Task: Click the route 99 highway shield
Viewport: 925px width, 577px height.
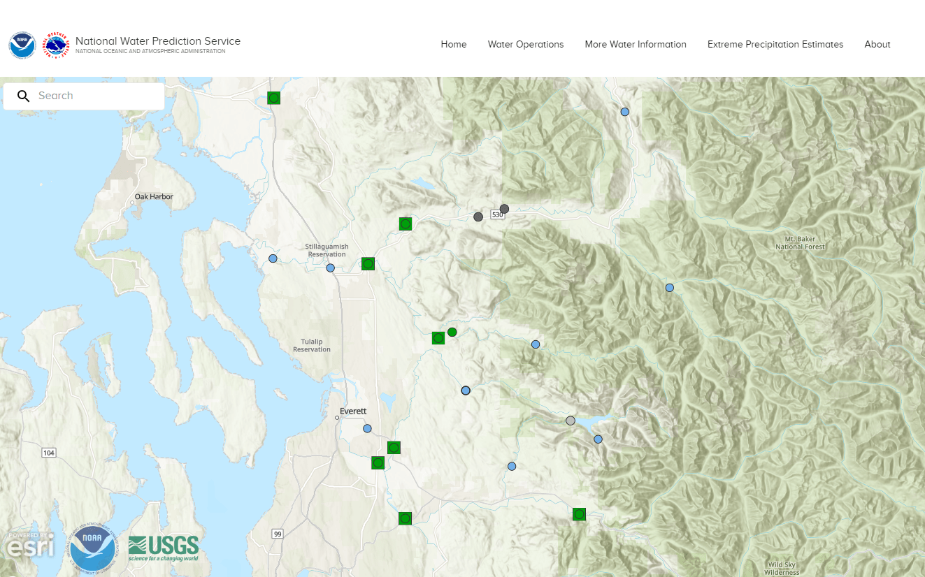Action: [x=278, y=534]
